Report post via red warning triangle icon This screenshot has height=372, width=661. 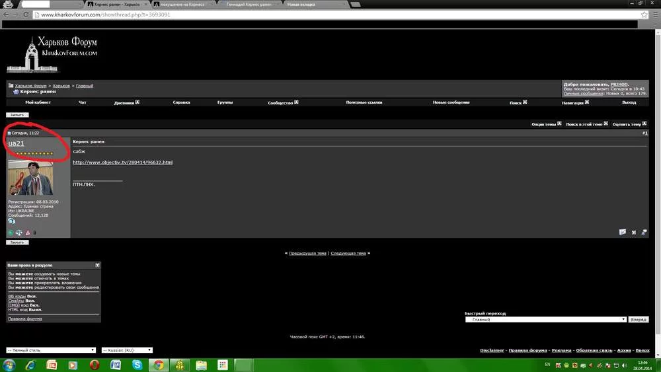(x=28, y=233)
